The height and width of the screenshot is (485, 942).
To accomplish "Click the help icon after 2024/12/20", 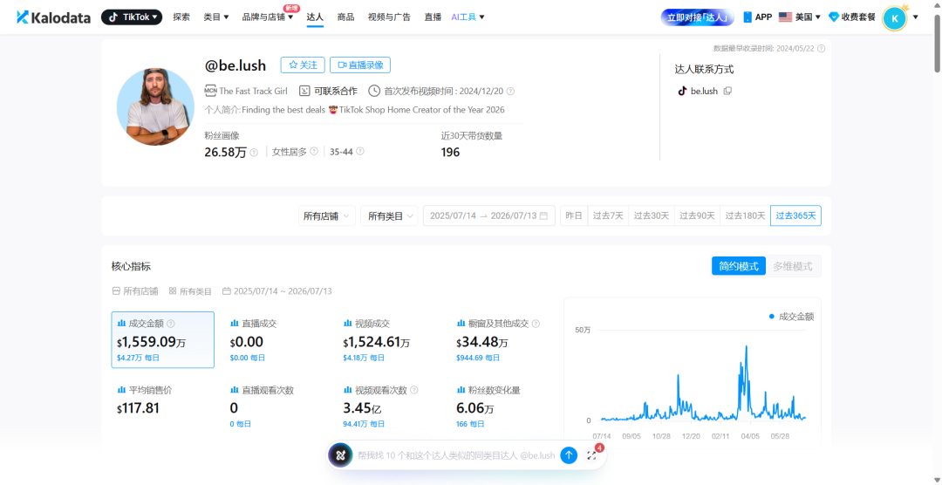I will click(x=510, y=92).
